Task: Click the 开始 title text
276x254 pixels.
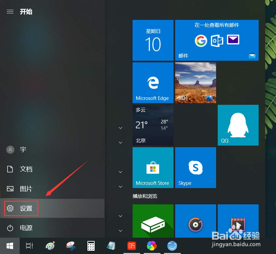Action: (x=26, y=12)
